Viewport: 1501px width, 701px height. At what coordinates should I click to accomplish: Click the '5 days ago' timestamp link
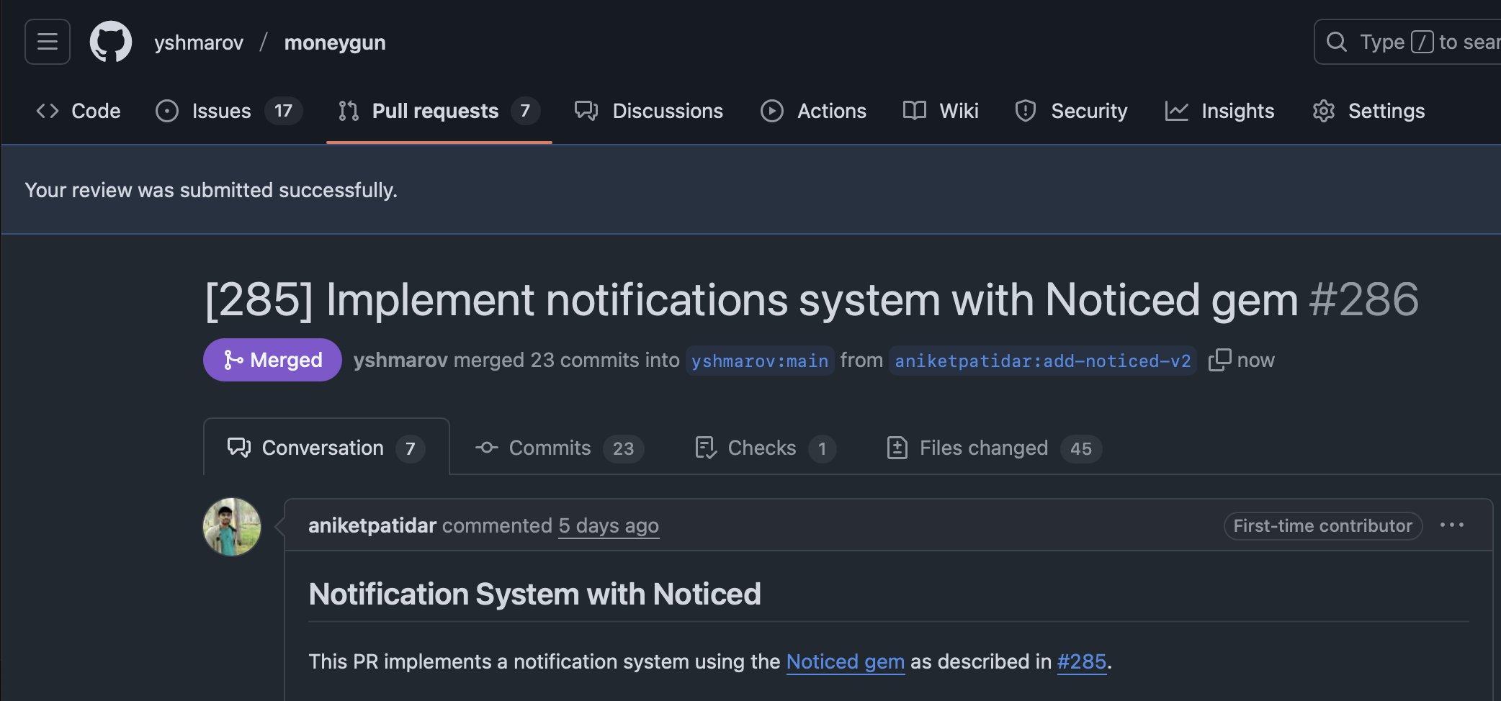(609, 526)
